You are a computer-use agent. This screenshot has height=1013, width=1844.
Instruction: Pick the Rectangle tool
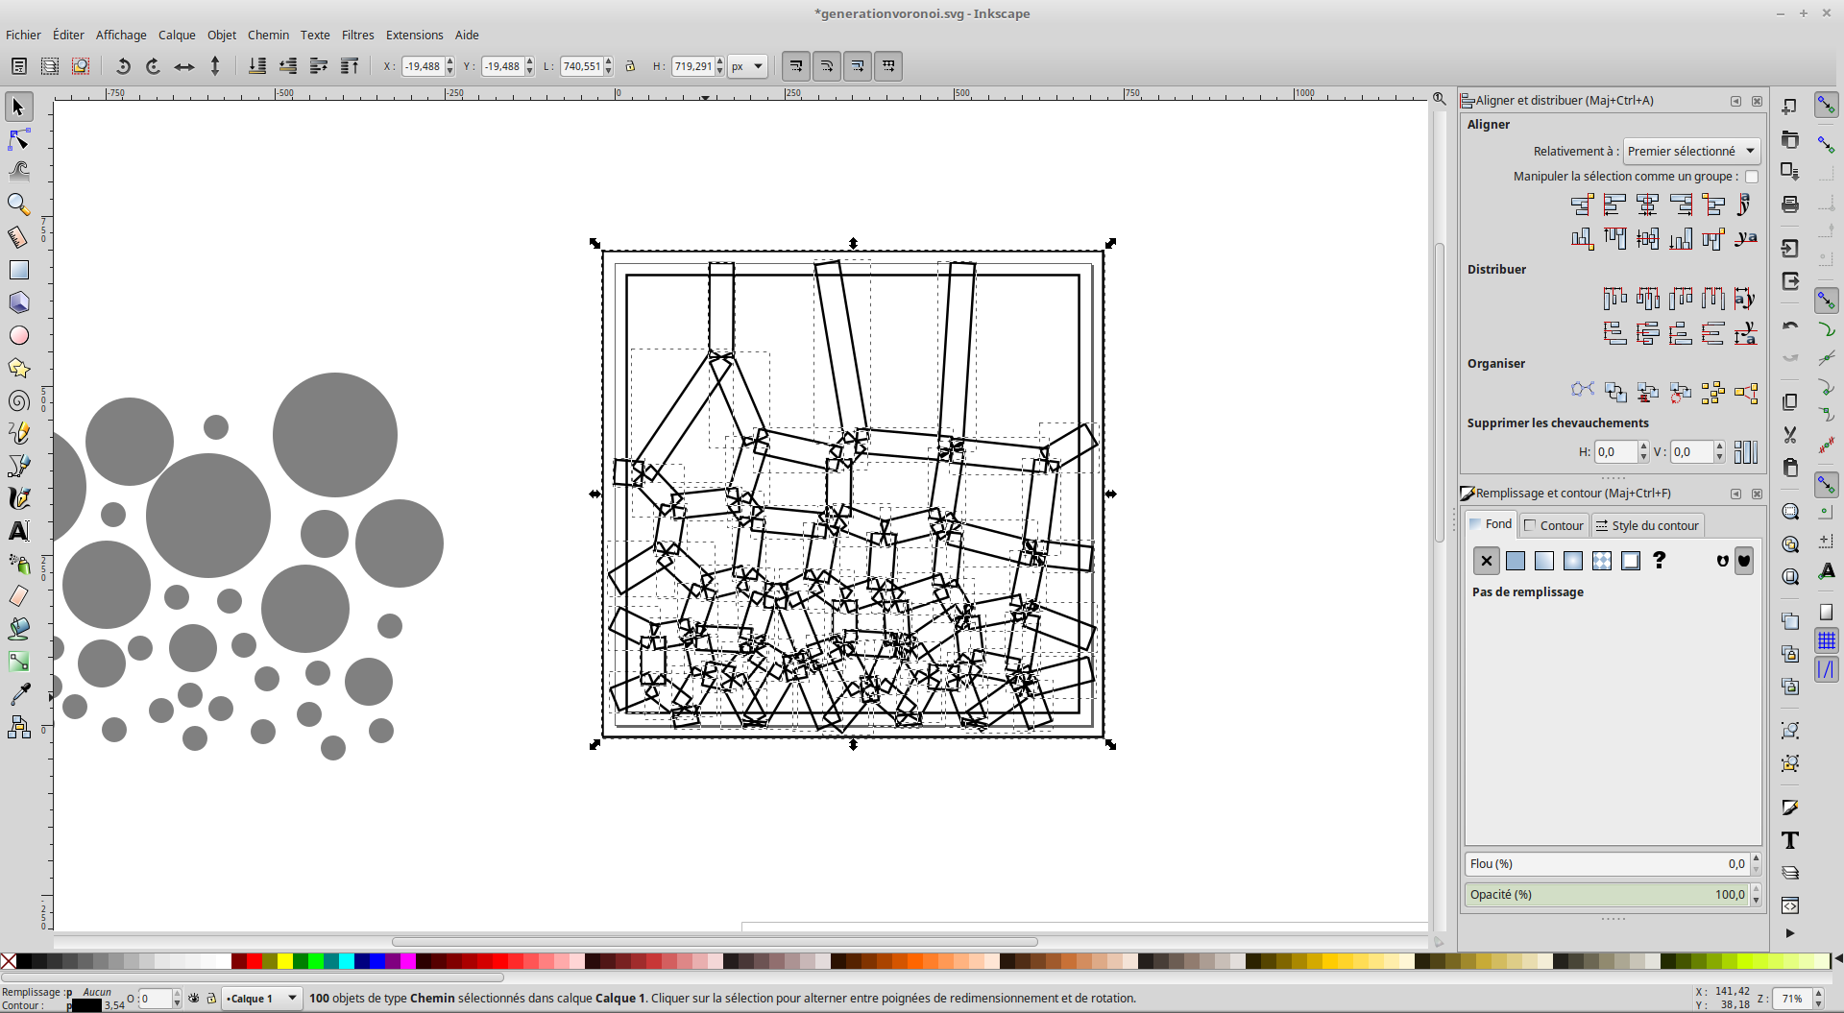18,270
